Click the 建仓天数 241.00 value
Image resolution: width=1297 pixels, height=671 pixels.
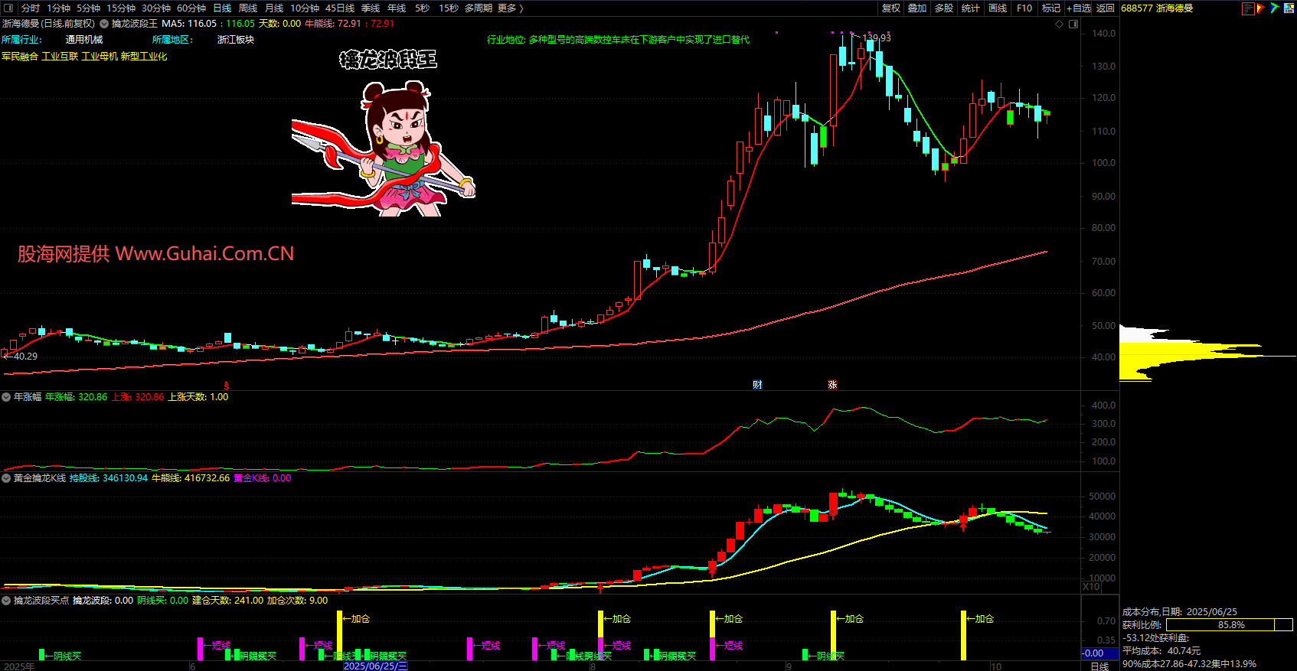[x=227, y=601]
